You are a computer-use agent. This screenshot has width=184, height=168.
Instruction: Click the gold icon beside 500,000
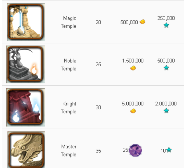point(142,22)
